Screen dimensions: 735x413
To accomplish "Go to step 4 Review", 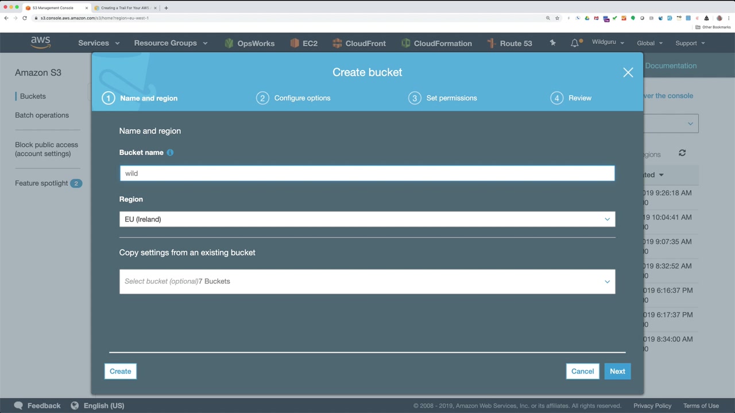I will (571, 98).
